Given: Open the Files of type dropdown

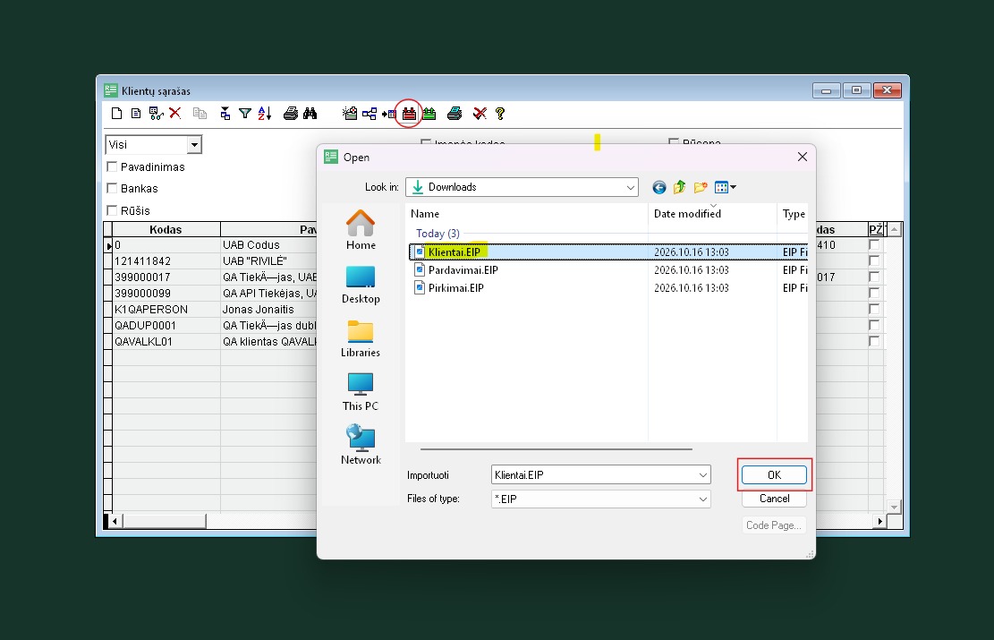Looking at the screenshot, I should pyautogui.click(x=703, y=499).
